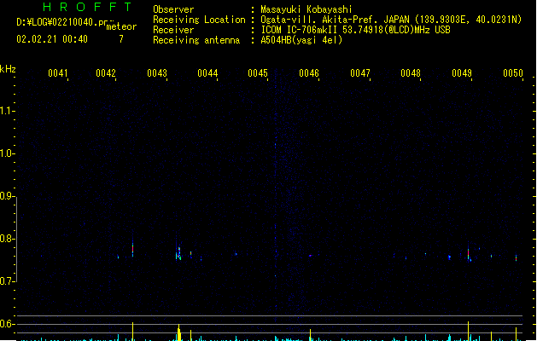Click the meteor label
Screen dimensions: 537x341
121,26
